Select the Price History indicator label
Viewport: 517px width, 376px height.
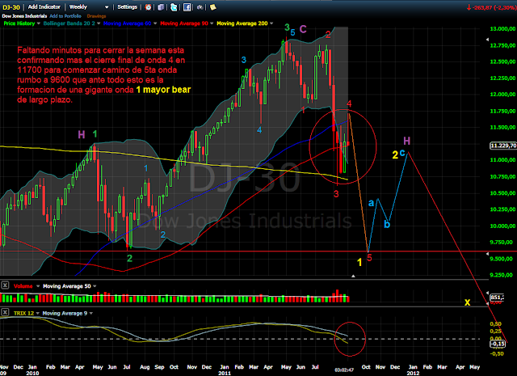19,23
